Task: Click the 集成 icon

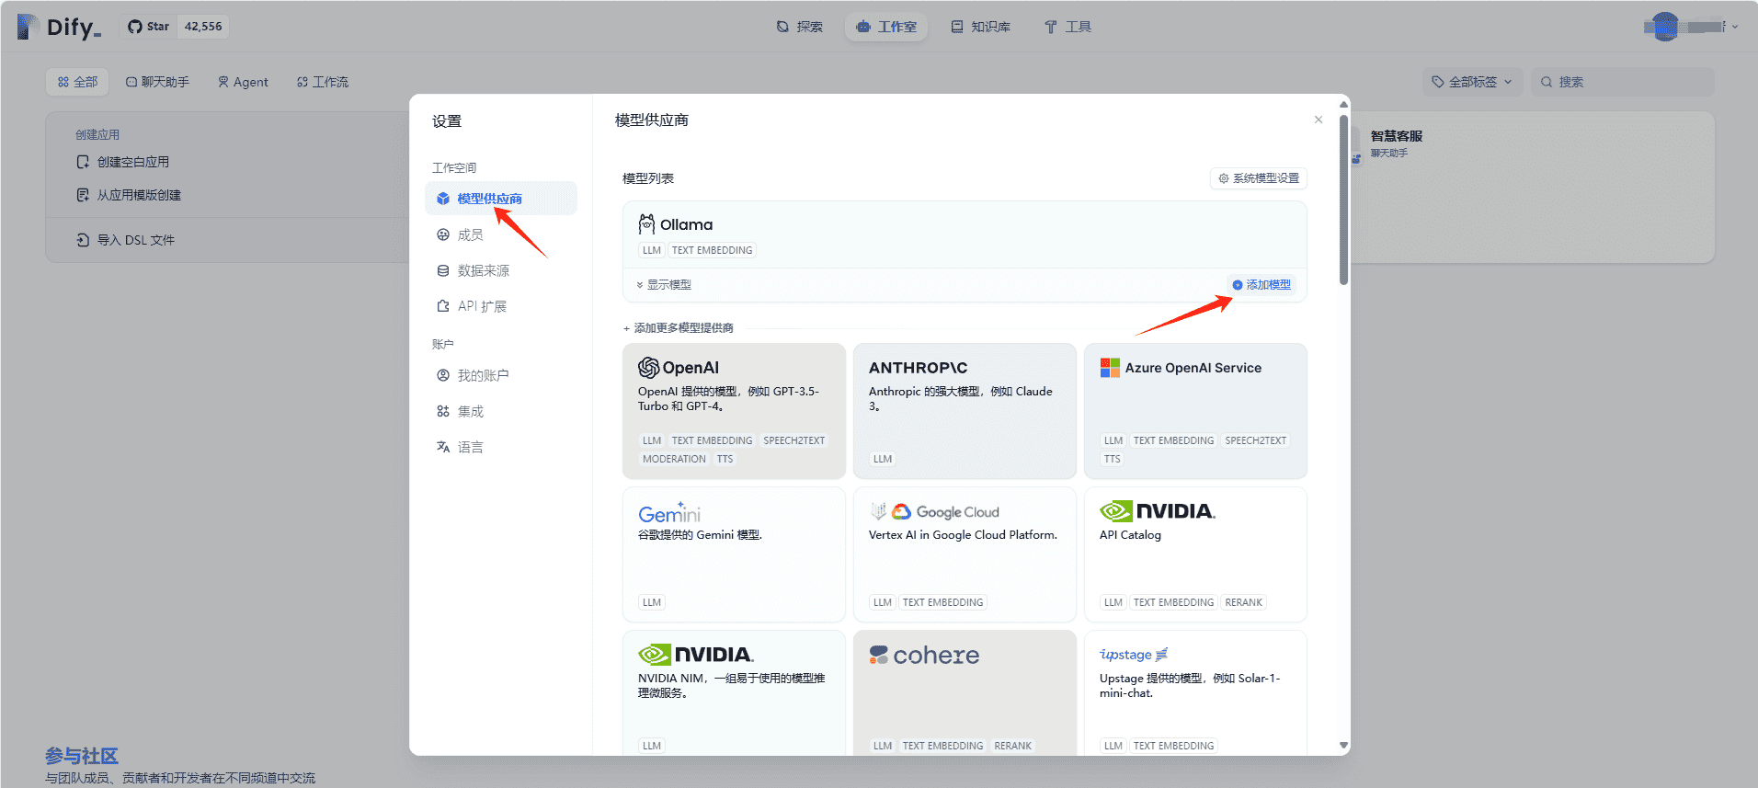Action: pyautogui.click(x=443, y=411)
